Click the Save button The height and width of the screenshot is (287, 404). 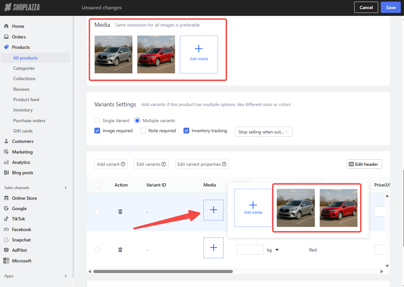coord(391,7)
